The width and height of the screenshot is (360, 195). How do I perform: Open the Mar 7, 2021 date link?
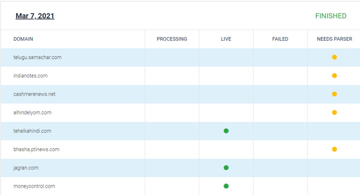pos(35,16)
